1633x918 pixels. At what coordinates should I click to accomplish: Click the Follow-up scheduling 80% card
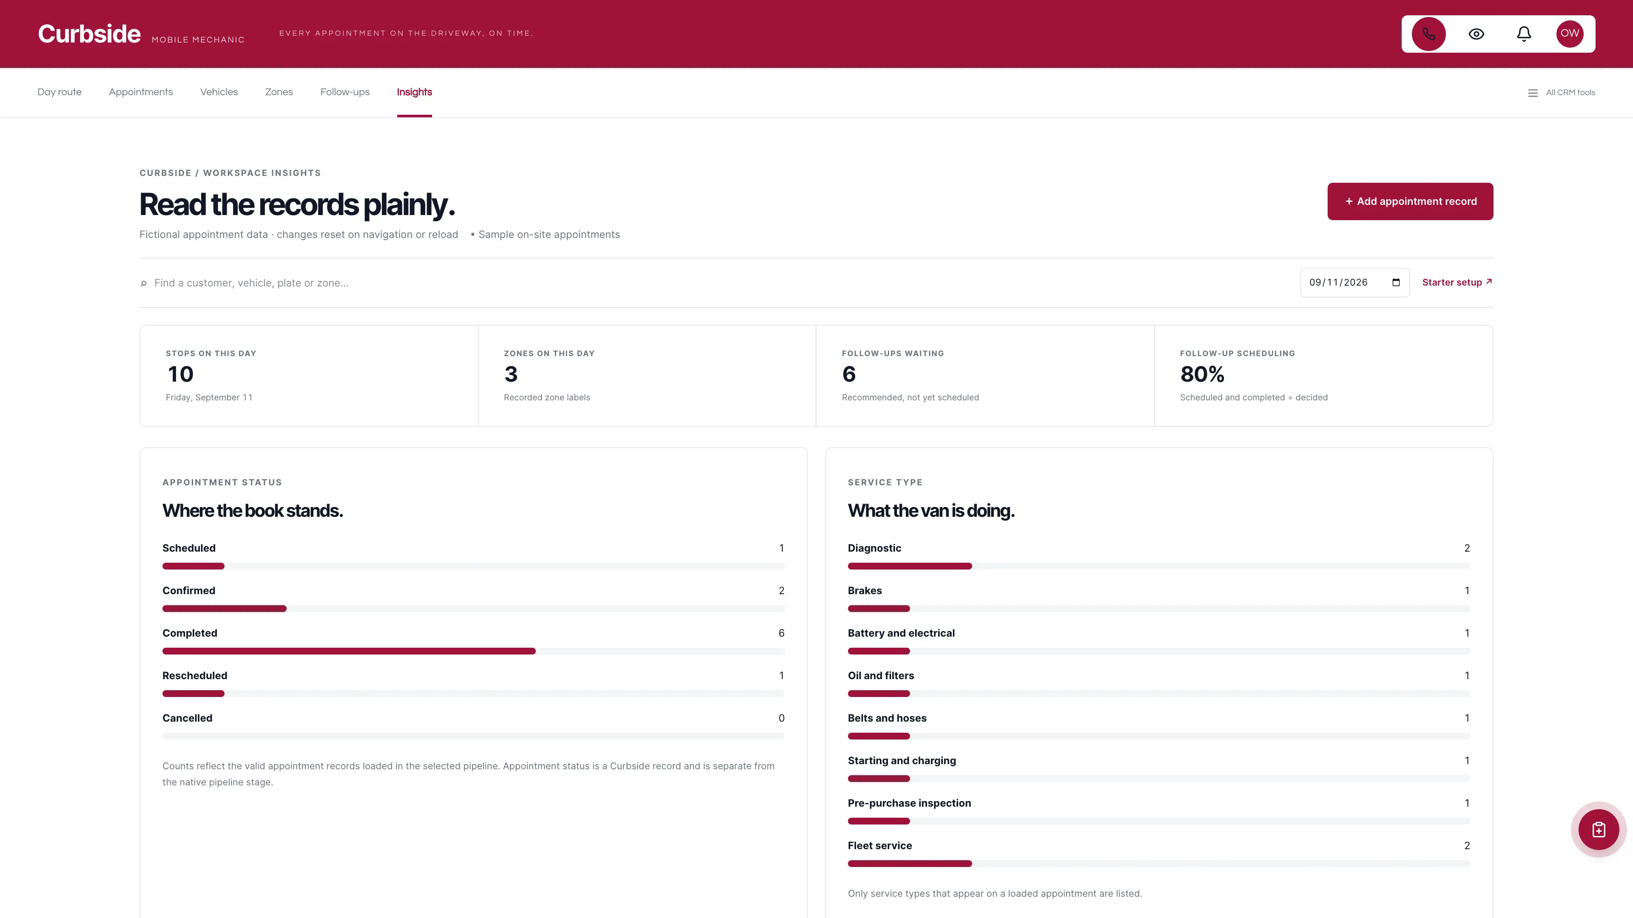(x=1323, y=376)
